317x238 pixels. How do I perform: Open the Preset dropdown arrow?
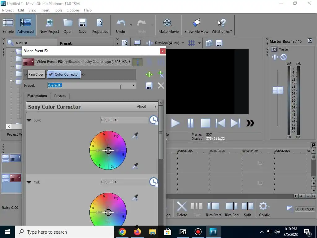click(x=133, y=85)
